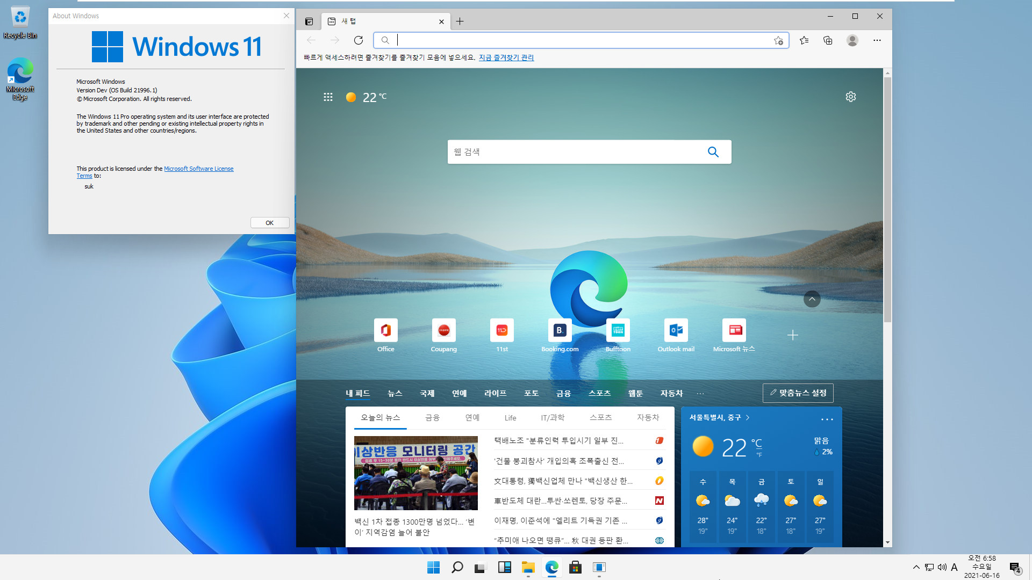
Task: Open notification center icon
Action: (x=1015, y=568)
